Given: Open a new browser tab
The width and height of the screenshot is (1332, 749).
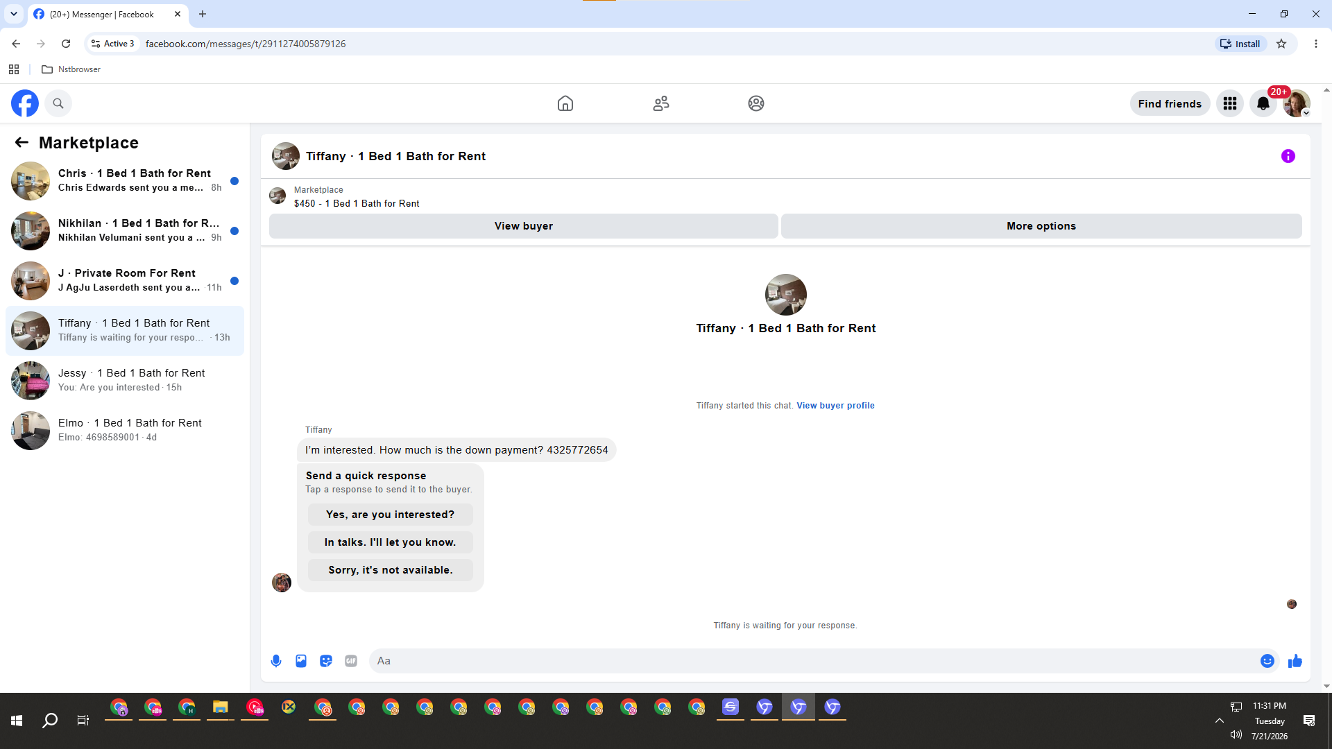Looking at the screenshot, I should [x=203, y=14].
